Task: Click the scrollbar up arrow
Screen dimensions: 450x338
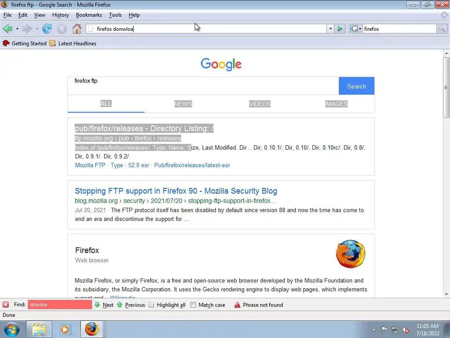Action: coord(446,53)
